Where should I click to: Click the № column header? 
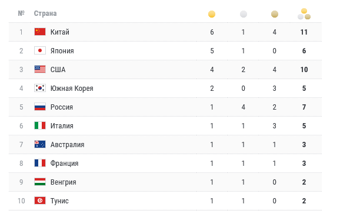pyautogui.click(x=21, y=13)
